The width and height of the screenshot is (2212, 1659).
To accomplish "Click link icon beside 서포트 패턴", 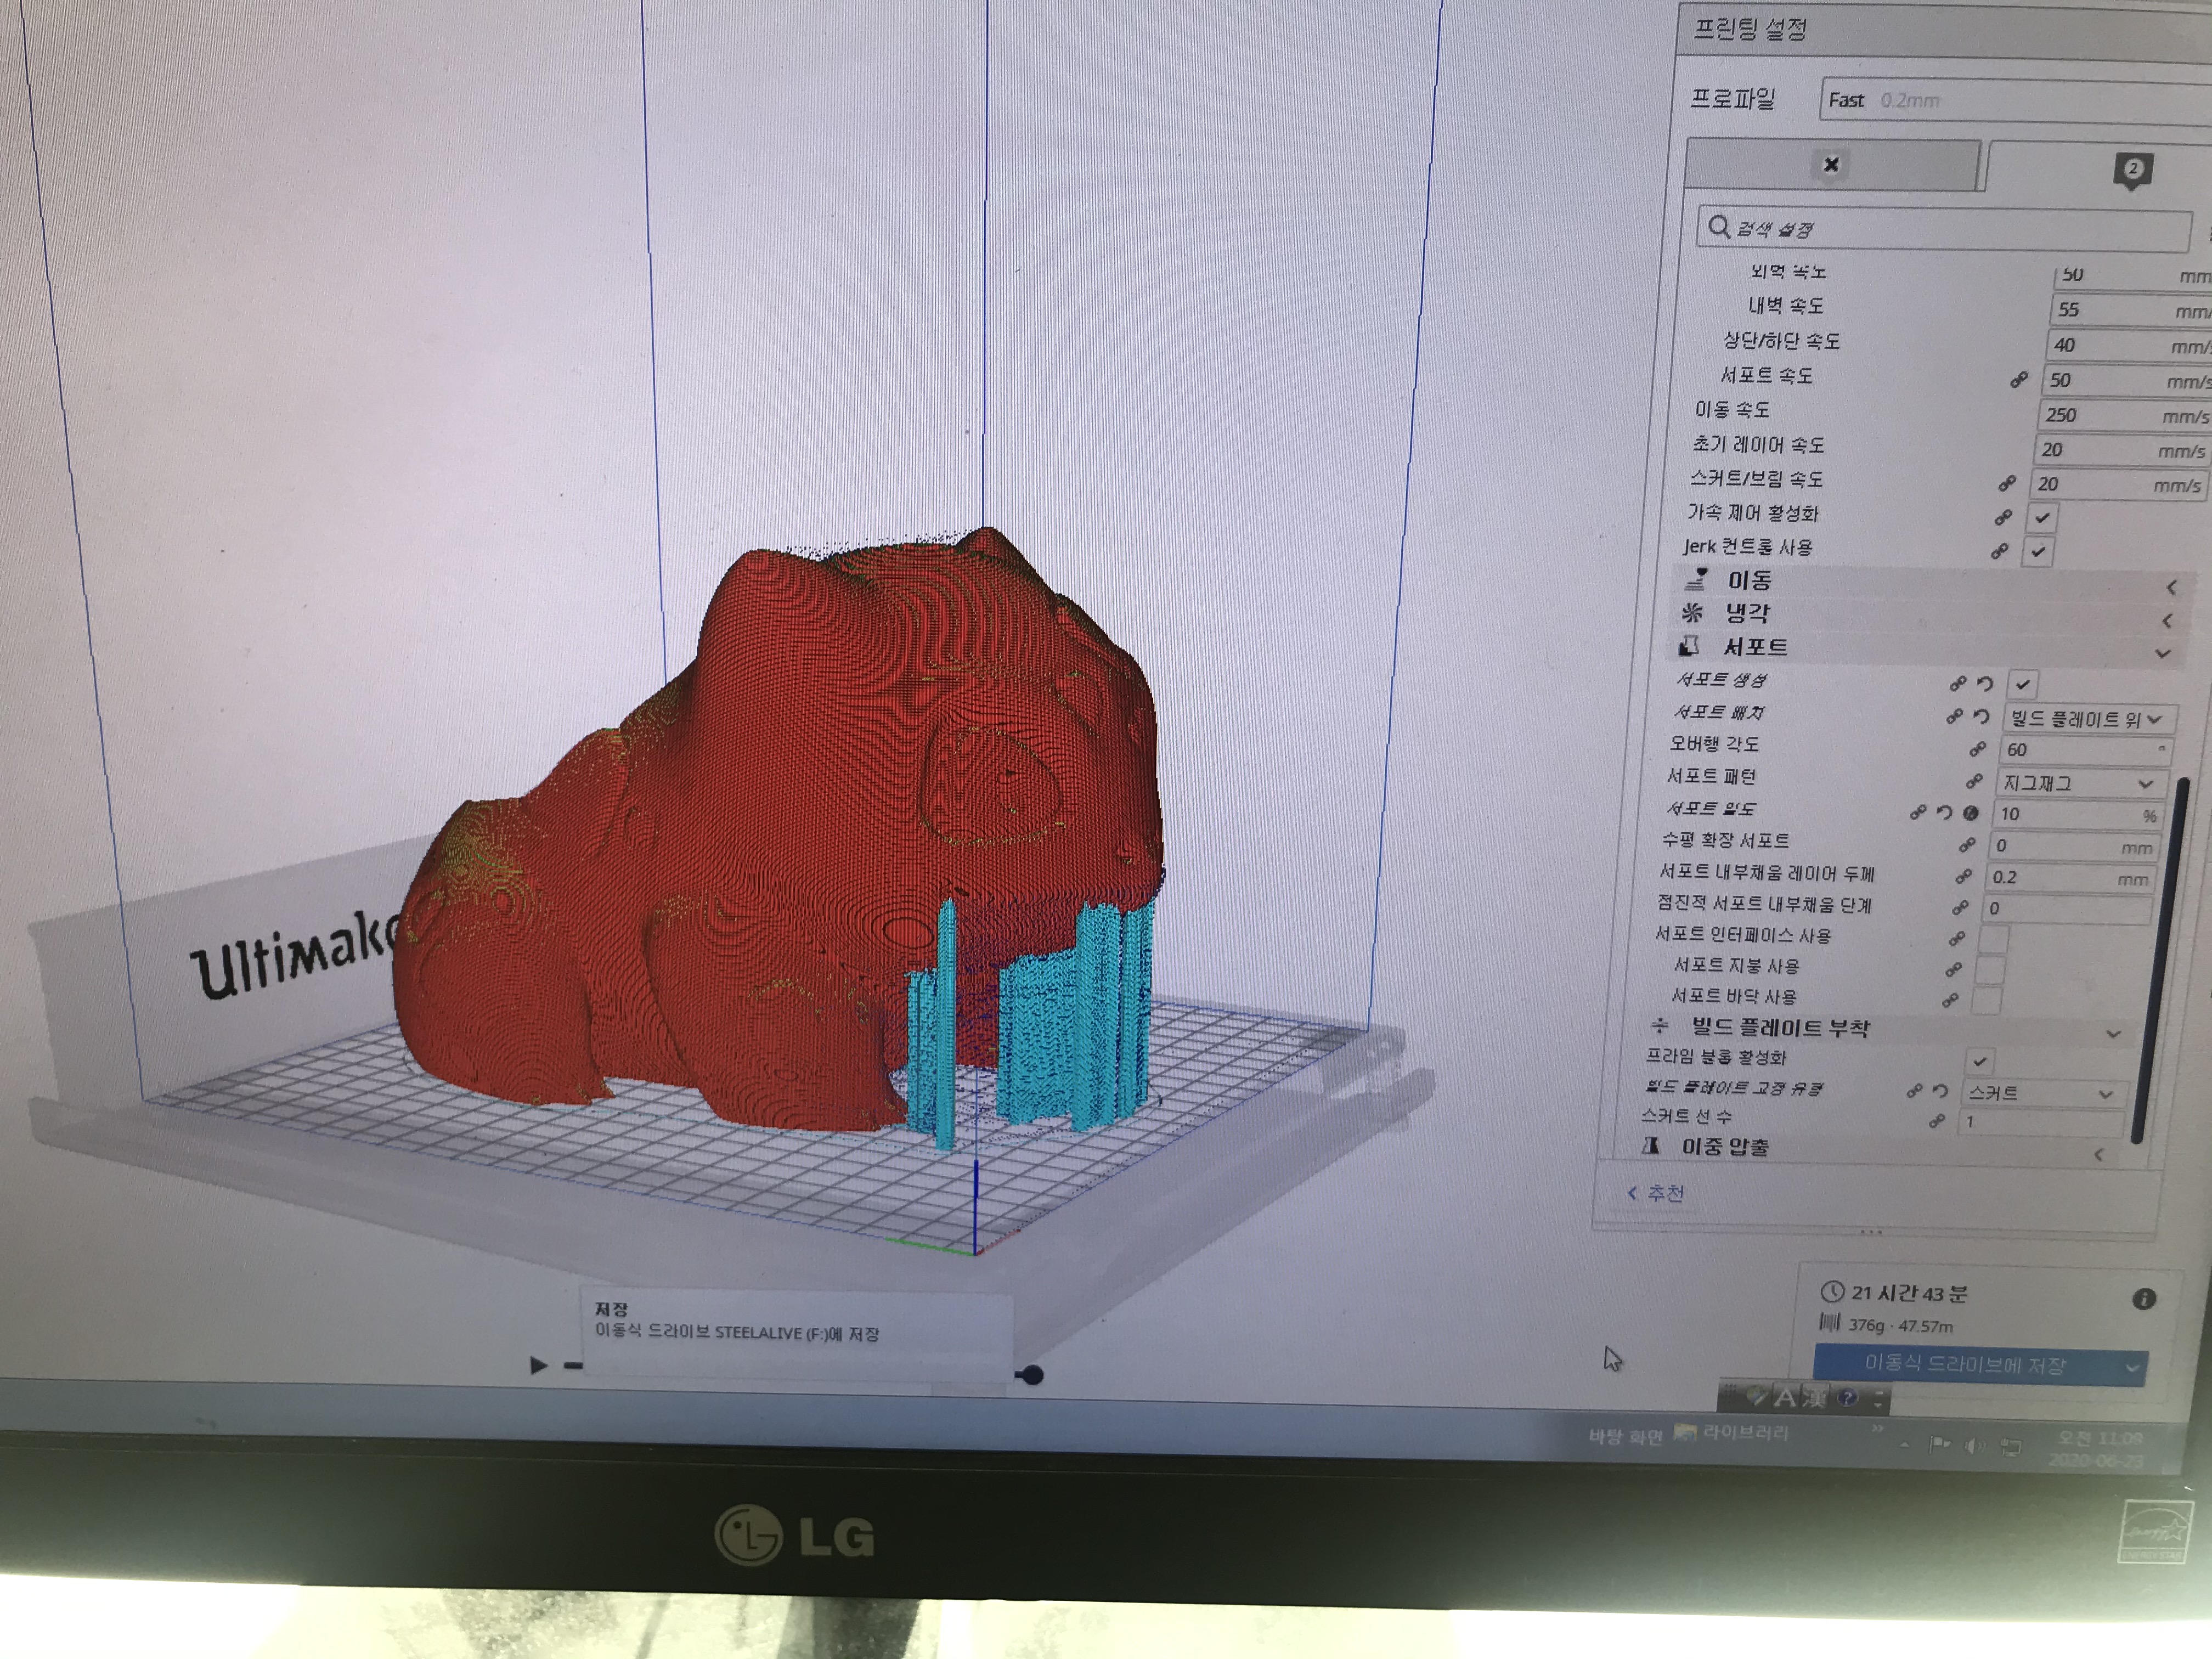I will [x=1974, y=781].
